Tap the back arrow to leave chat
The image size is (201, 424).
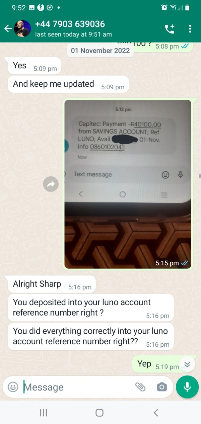(x=8, y=29)
